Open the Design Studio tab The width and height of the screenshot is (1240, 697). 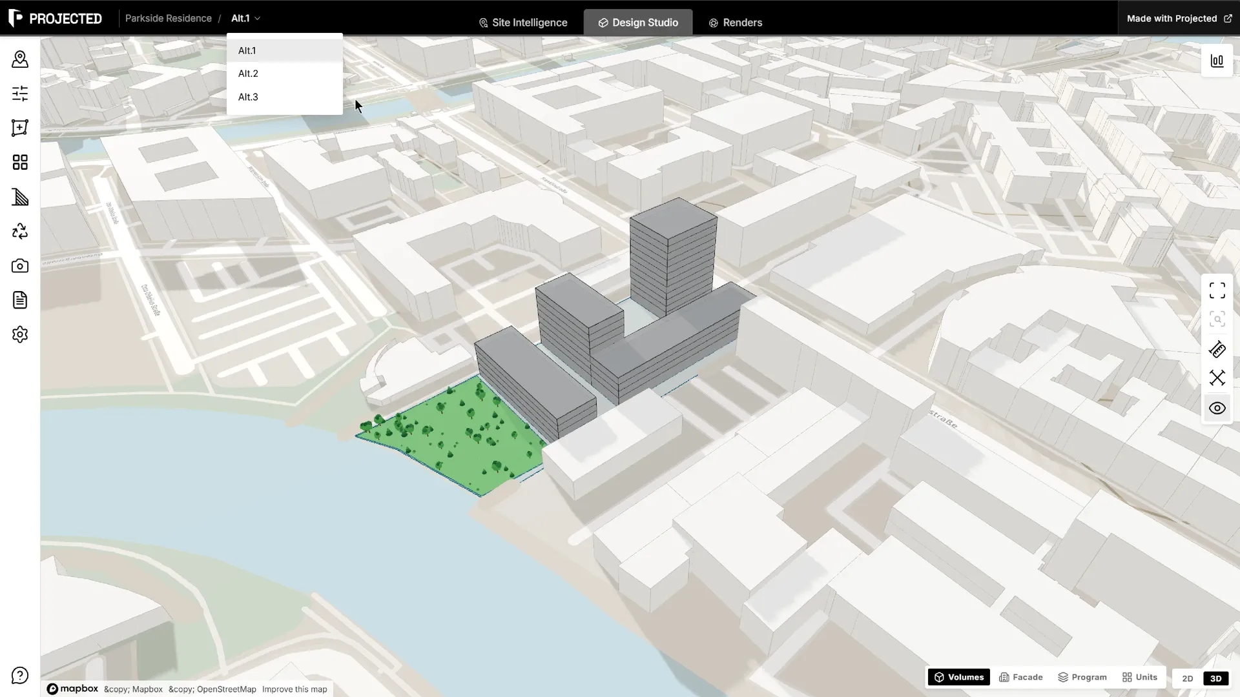tap(638, 23)
